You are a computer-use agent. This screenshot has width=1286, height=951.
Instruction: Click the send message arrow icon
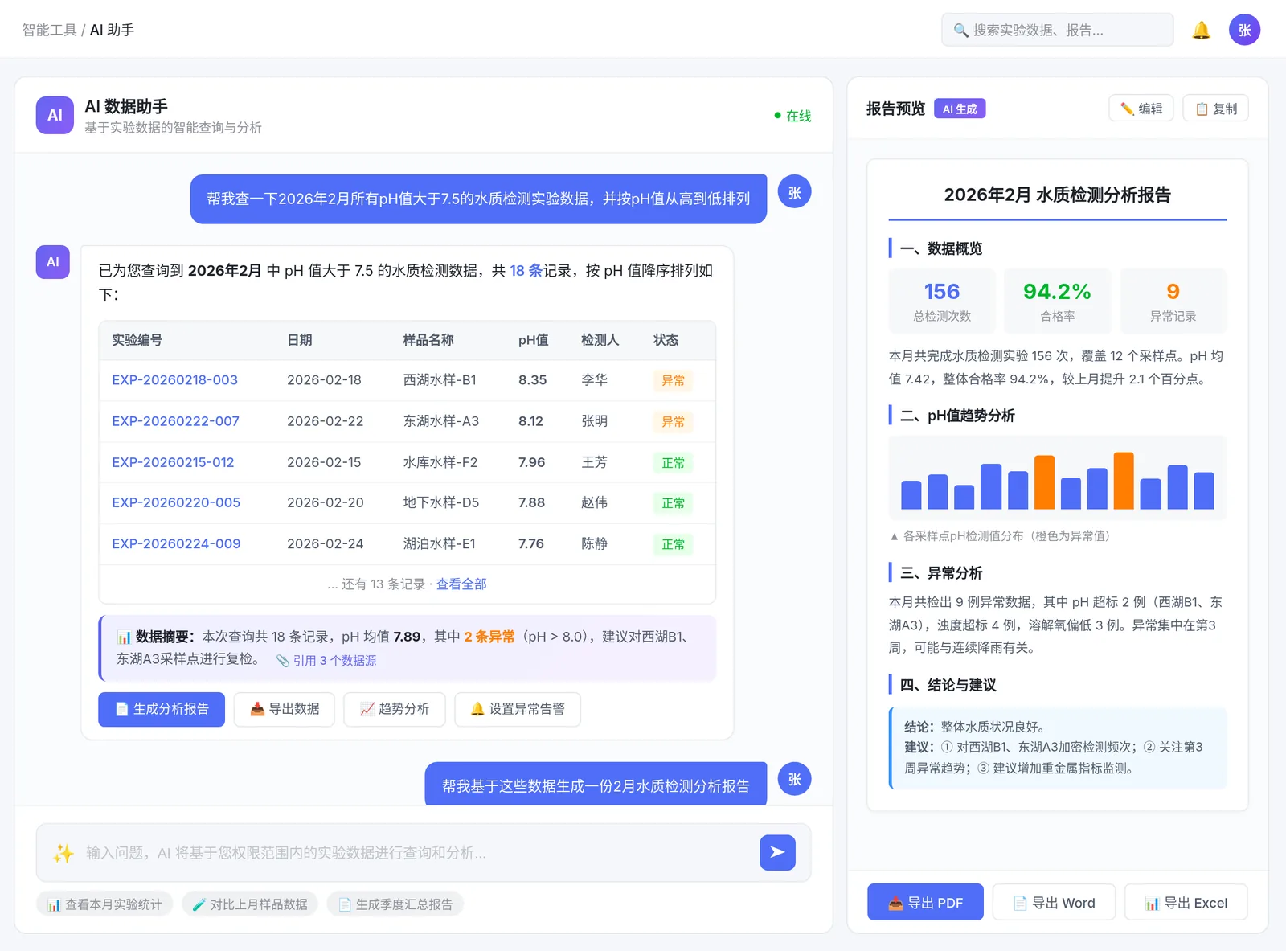click(x=776, y=853)
